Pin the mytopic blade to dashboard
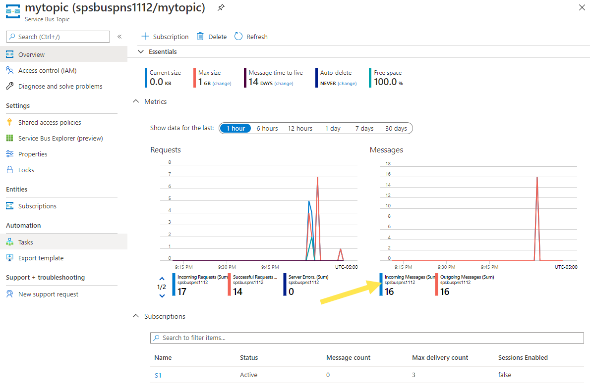Screen dimensions: 590x388 (x=221, y=8)
